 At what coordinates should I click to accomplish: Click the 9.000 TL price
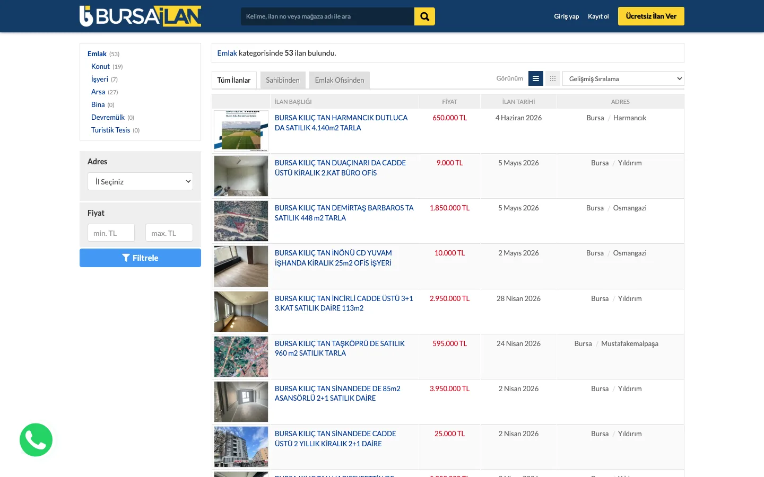click(449, 163)
